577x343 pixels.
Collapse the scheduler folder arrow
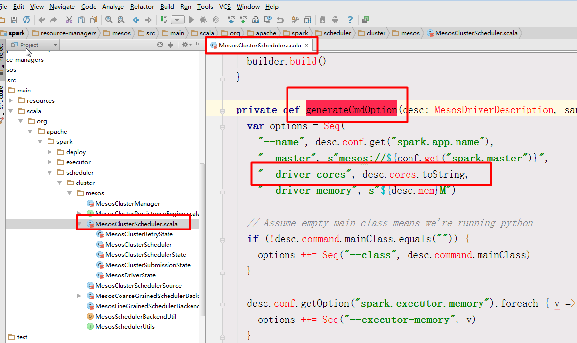coord(50,172)
